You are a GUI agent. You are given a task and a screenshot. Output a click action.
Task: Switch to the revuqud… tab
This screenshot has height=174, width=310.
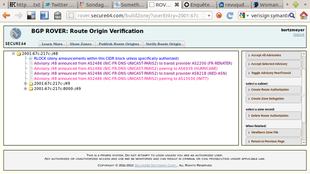pos(234,5)
